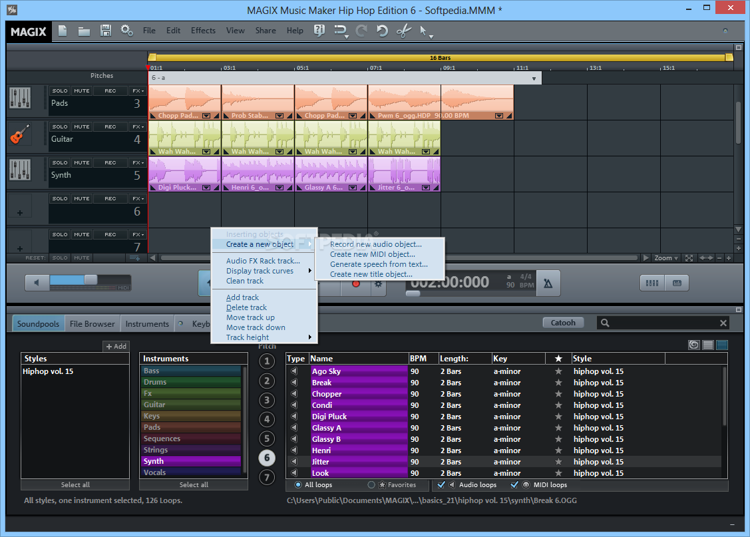Open the mouse mode dropdown arrow
The image size is (750, 537).
coord(431,37)
